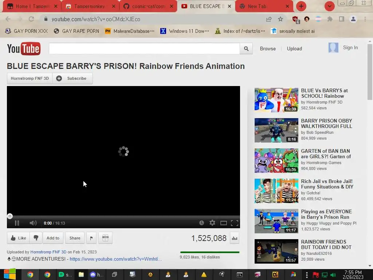Click Sign In
Image resolution: width=373 pixels, height=280 pixels.
350,48
